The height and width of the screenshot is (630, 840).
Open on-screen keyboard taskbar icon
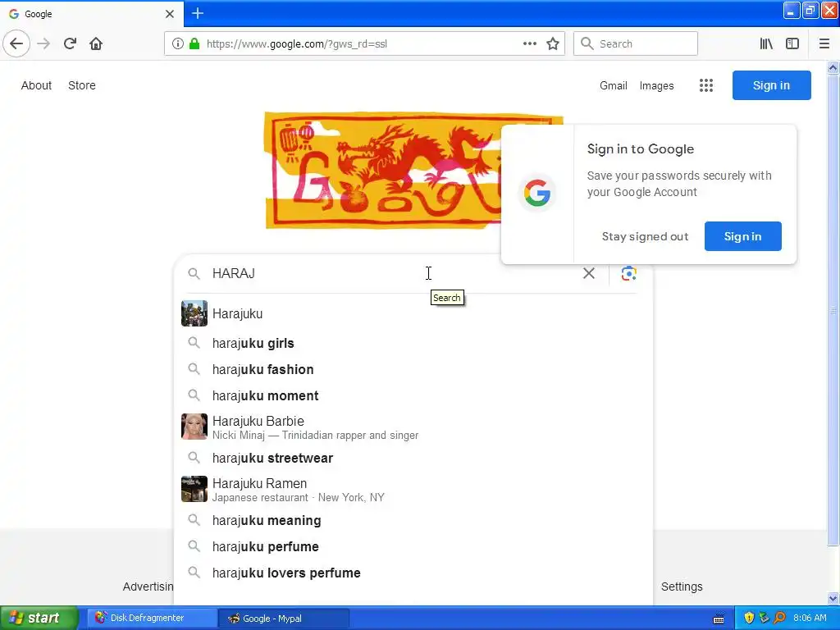(719, 619)
